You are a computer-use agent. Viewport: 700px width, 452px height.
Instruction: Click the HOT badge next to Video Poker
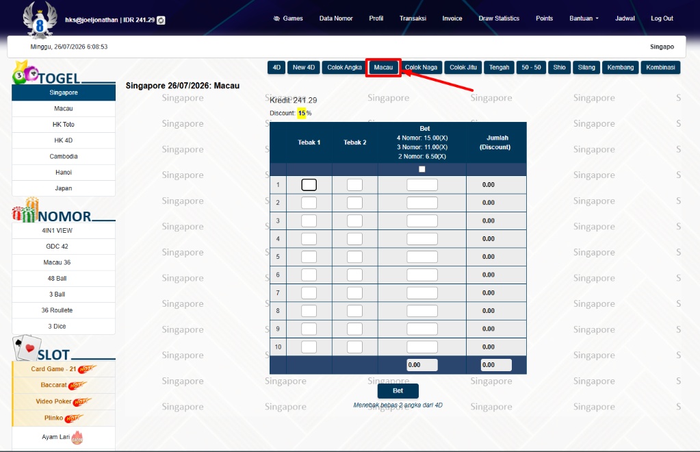click(81, 401)
